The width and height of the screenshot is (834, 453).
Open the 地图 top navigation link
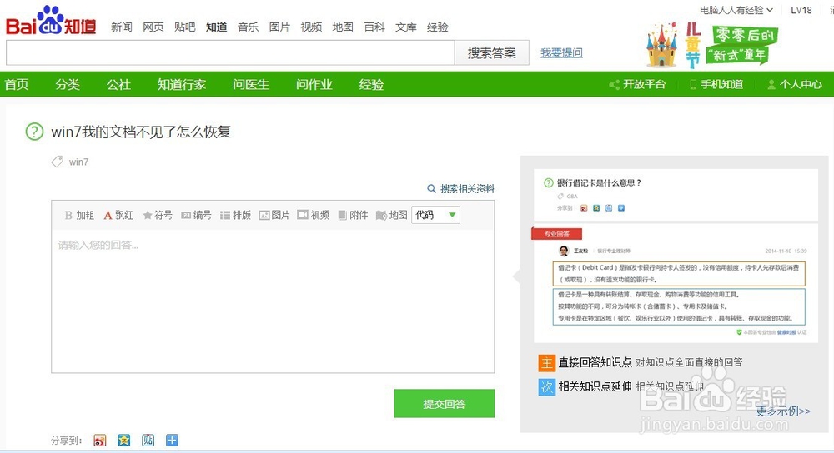point(343,27)
